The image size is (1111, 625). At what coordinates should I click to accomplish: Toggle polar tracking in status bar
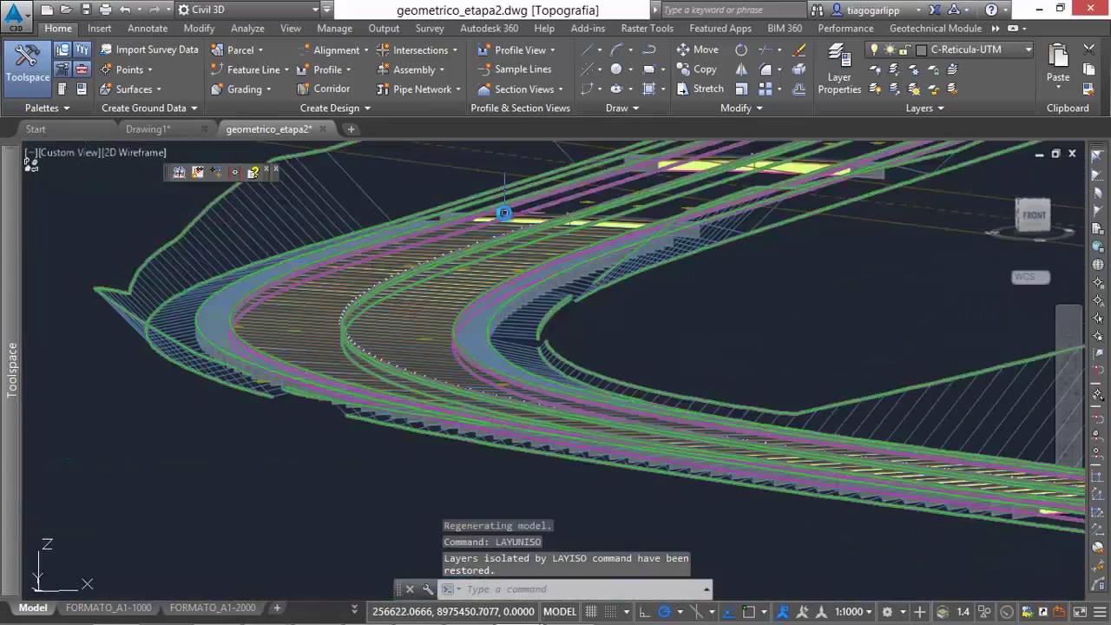[x=665, y=611]
